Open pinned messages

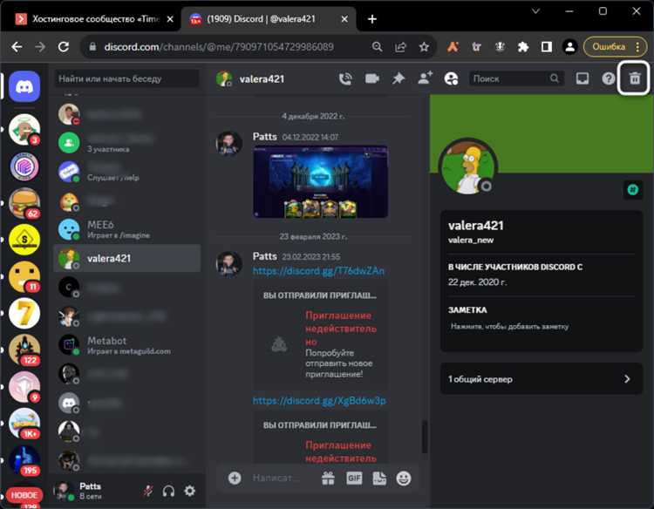399,78
